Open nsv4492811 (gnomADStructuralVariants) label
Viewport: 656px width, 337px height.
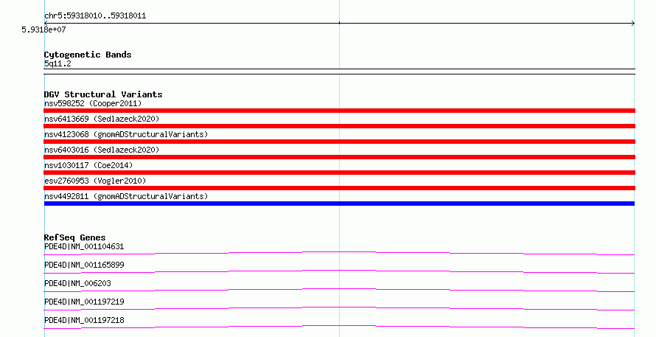pyautogui.click(x=126, y=196)
